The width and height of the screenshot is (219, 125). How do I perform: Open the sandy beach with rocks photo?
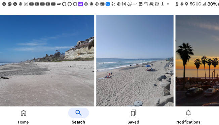pos(135,60)
